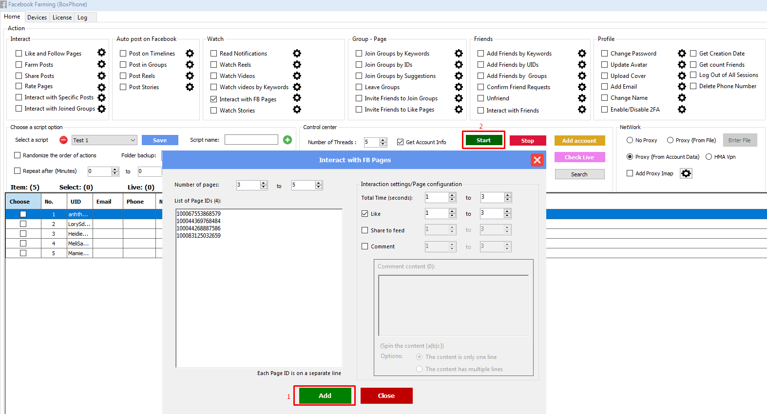The image size is (767, 414).
Task: Switch to the Devices tab
Action: (x=37, y=18)
